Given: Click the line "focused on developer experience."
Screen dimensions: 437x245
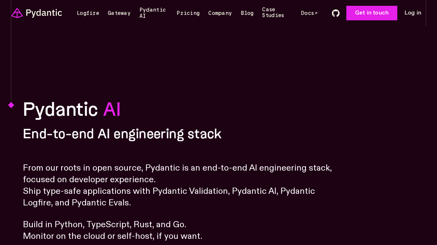Looking at the screenshot, I should click(89, 179).
